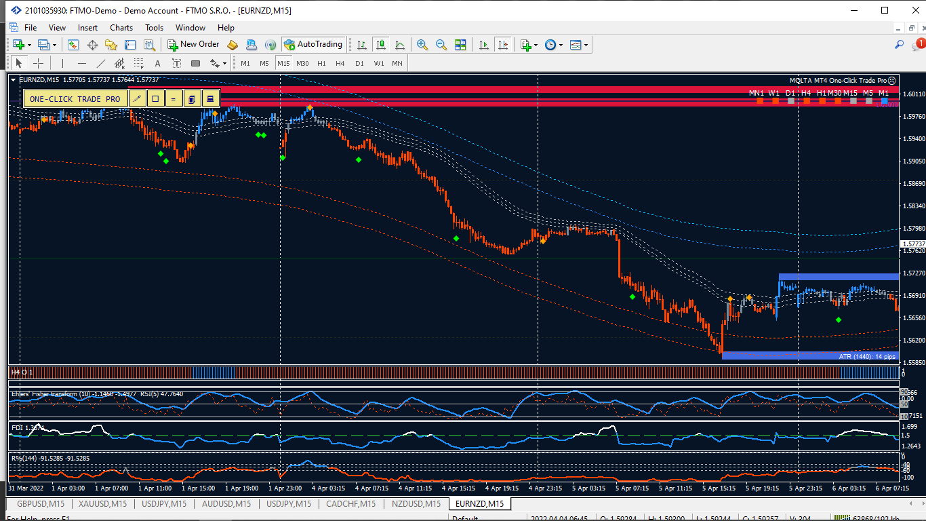Open the Navigator star-folder icon
The height and width of the screenshot is (521, 926).
coord(111,45)
